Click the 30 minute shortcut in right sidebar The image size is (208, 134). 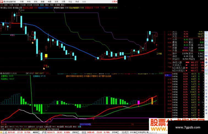point(206,87)
